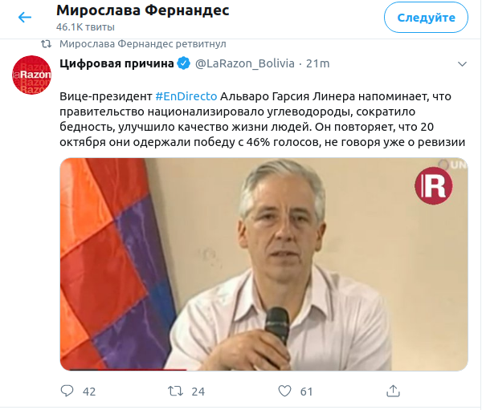The width and height of the screenshot is (482, 410).
Task: Click the Мирослава Фернандес header title
Action: coord(143,10)
